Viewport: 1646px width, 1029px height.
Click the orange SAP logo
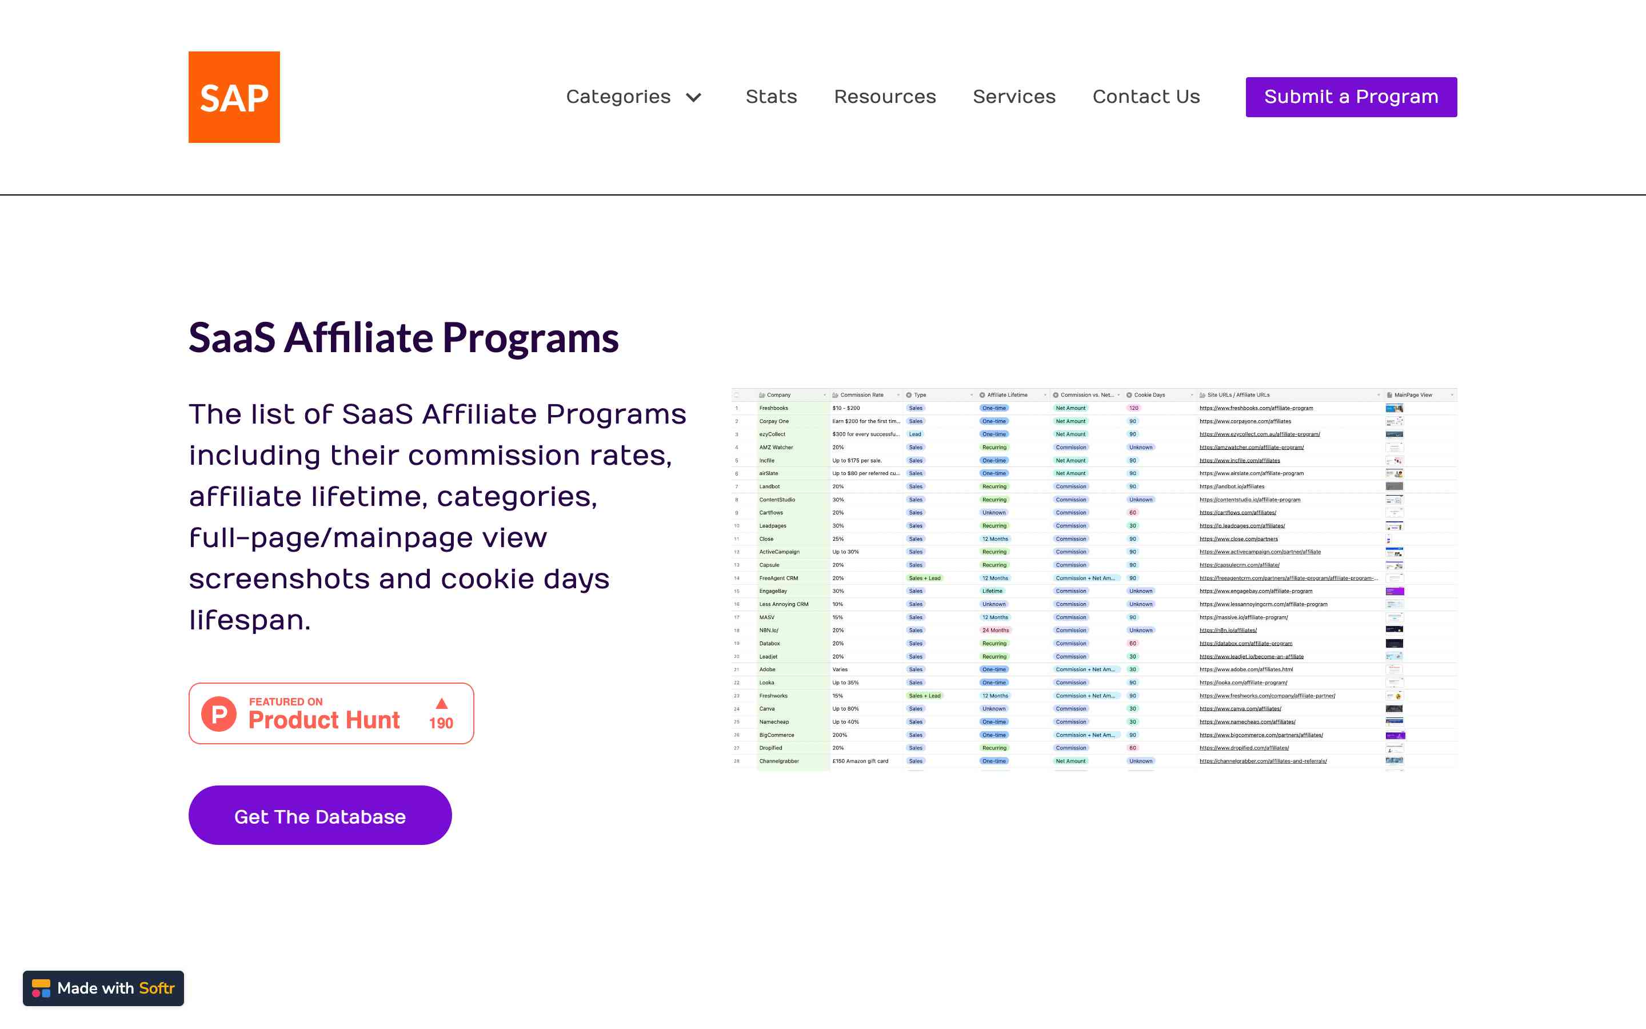pos(234,97)
